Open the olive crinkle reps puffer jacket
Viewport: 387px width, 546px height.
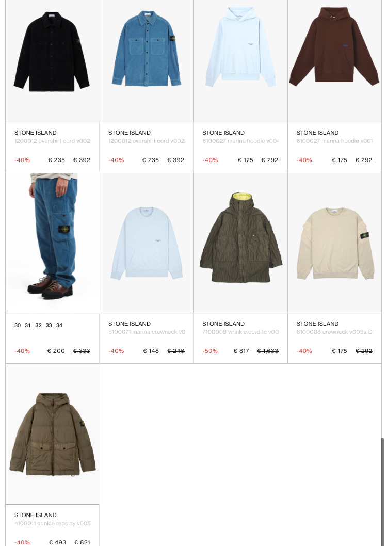tap(53, 434)
